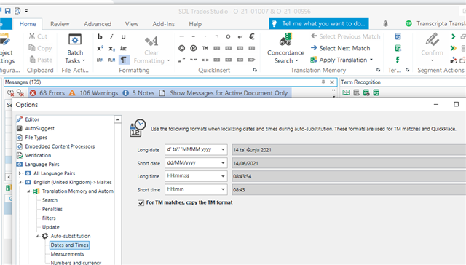Open the View ribbon tab
466x265 pixels.
coord(131,24)
